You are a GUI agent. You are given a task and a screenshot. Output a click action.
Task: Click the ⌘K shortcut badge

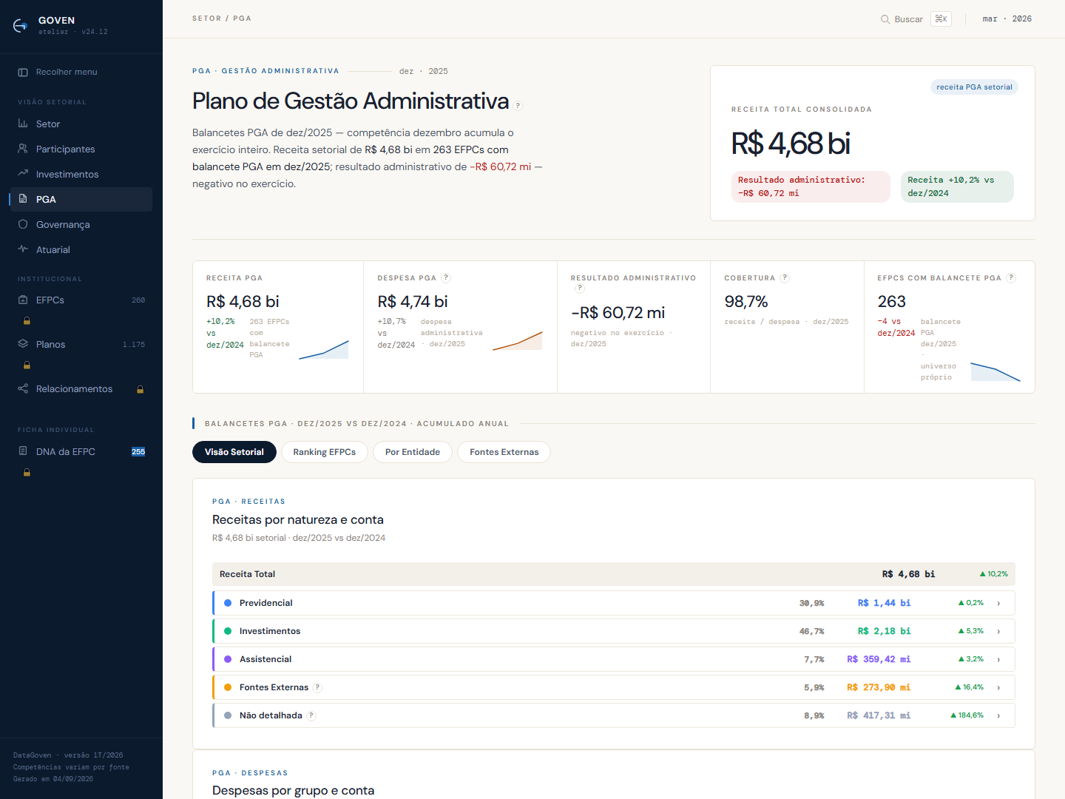point(941,19)
